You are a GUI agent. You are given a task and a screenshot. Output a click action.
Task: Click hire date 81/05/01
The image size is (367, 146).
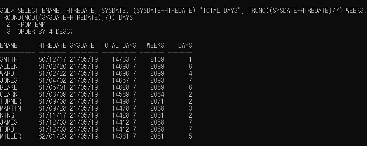point(52,87)
